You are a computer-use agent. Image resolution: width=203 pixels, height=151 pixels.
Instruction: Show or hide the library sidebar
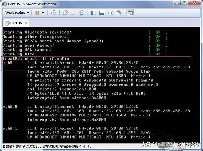click(94, 13)
